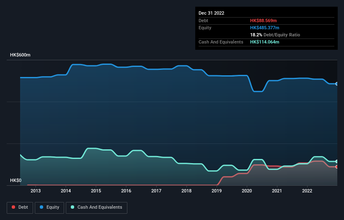The width and height of the screenshot is (344, 220).
Task: Click the 2018 axis label
Action: (x=186, y=191)
